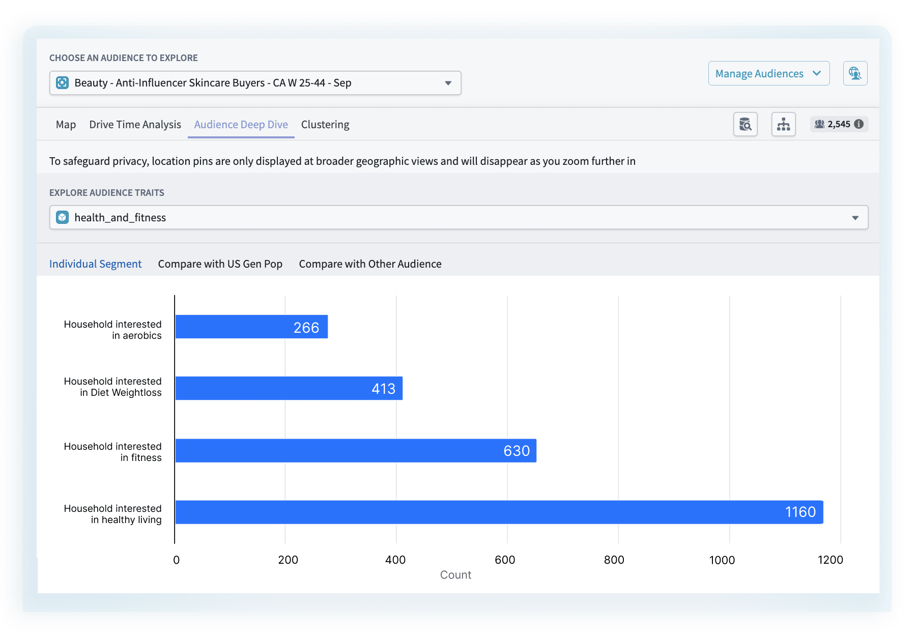Click the people icon beside audience count
The image size is (916, 637).
[x=819, y=124]
